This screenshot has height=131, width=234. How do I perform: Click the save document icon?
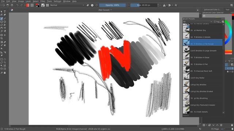[x=12, y=5]
